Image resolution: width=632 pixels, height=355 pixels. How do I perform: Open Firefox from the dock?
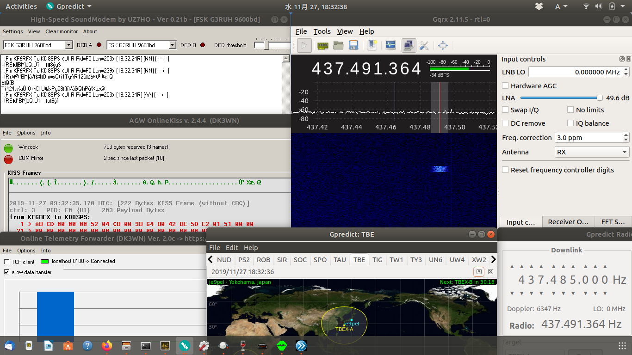(x=107, y=345)
